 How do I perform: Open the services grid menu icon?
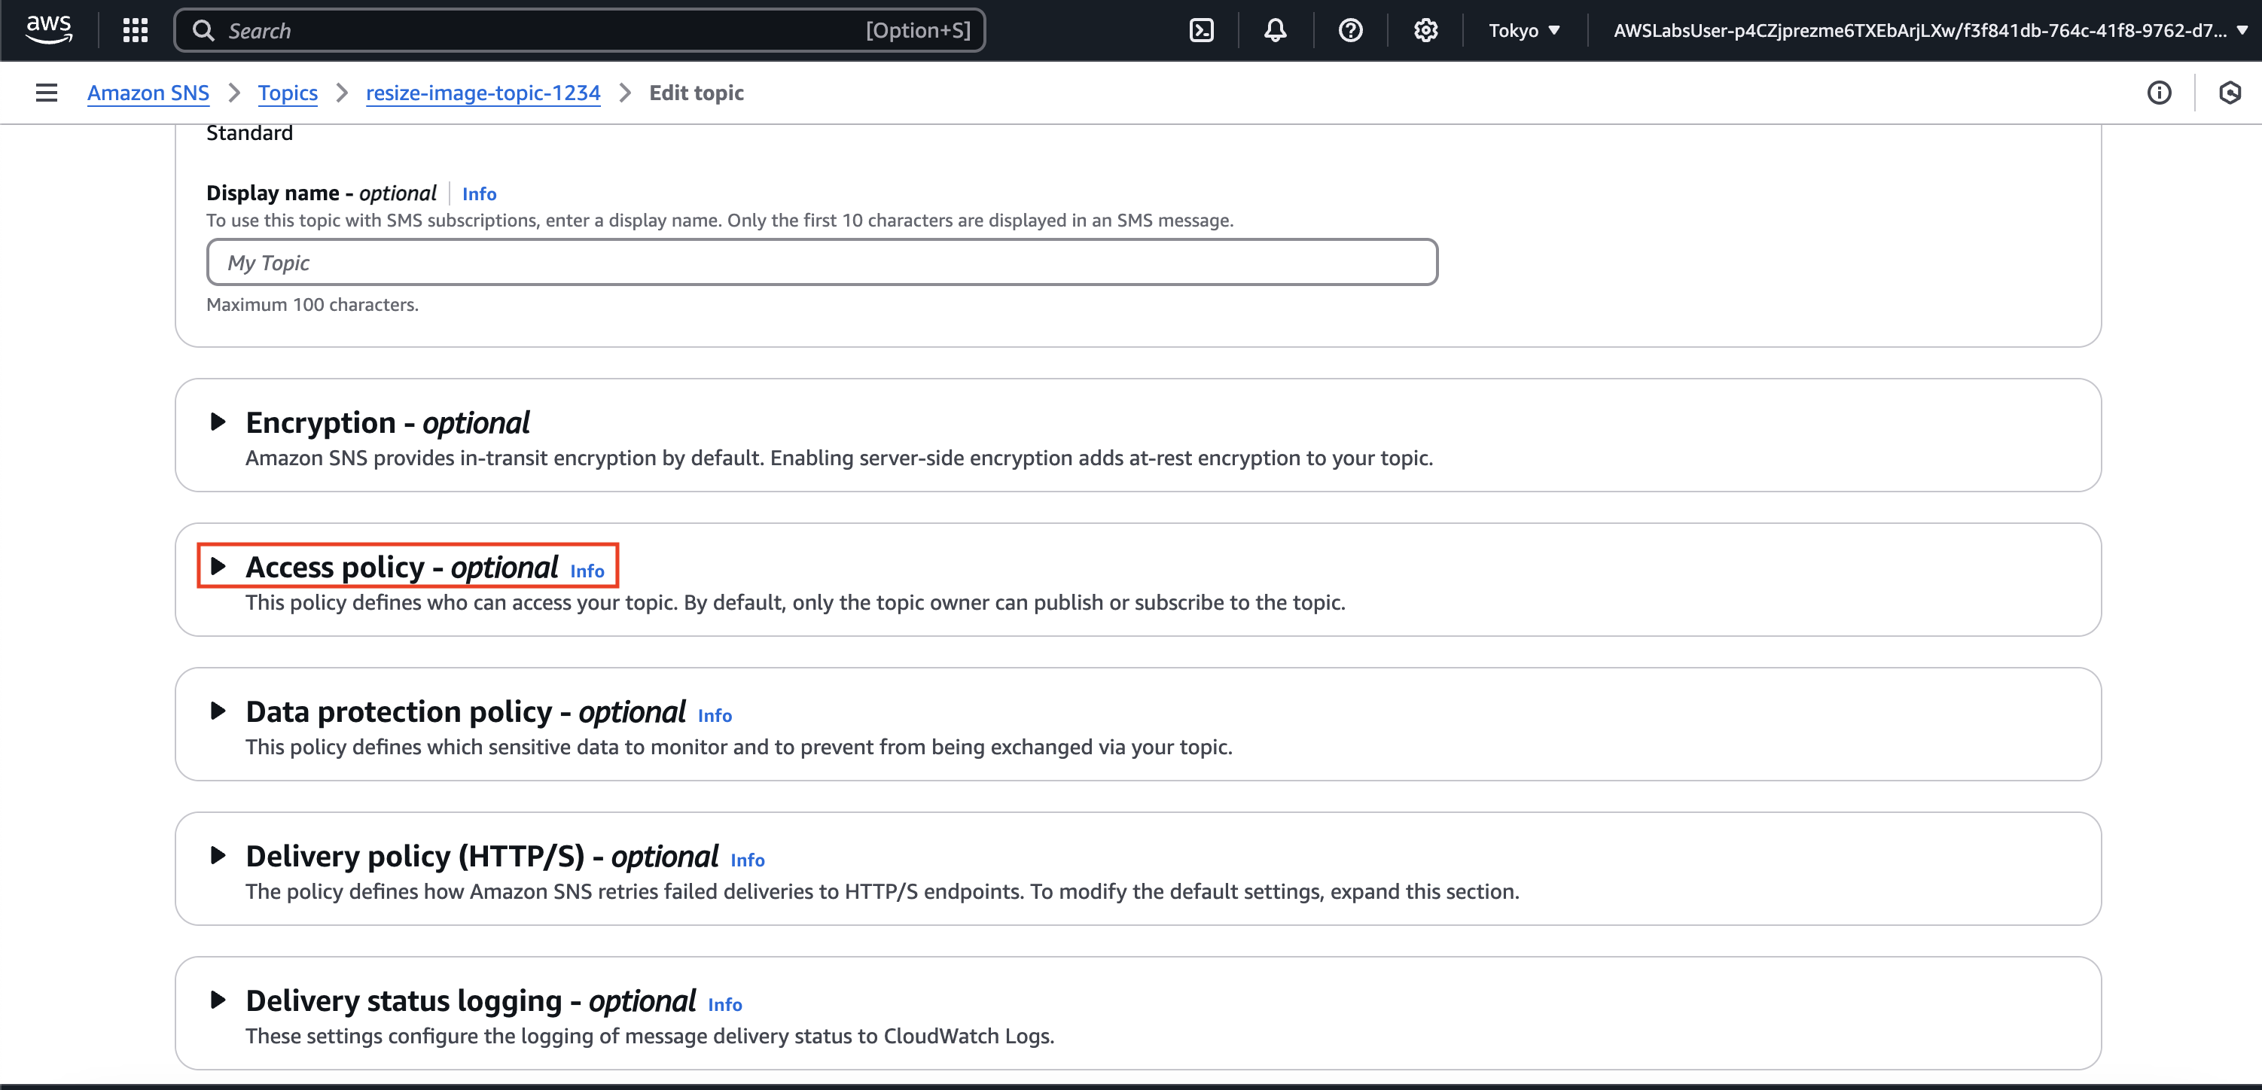tap(136, 31)
